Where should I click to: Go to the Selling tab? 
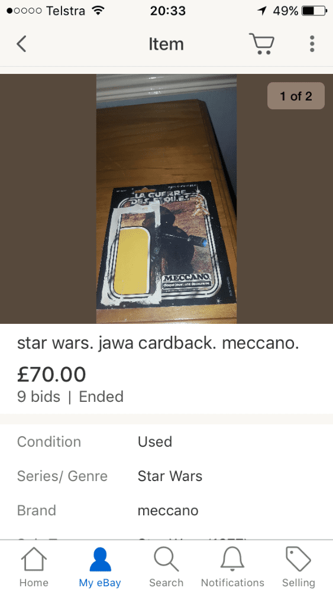[x=298, y=567]
